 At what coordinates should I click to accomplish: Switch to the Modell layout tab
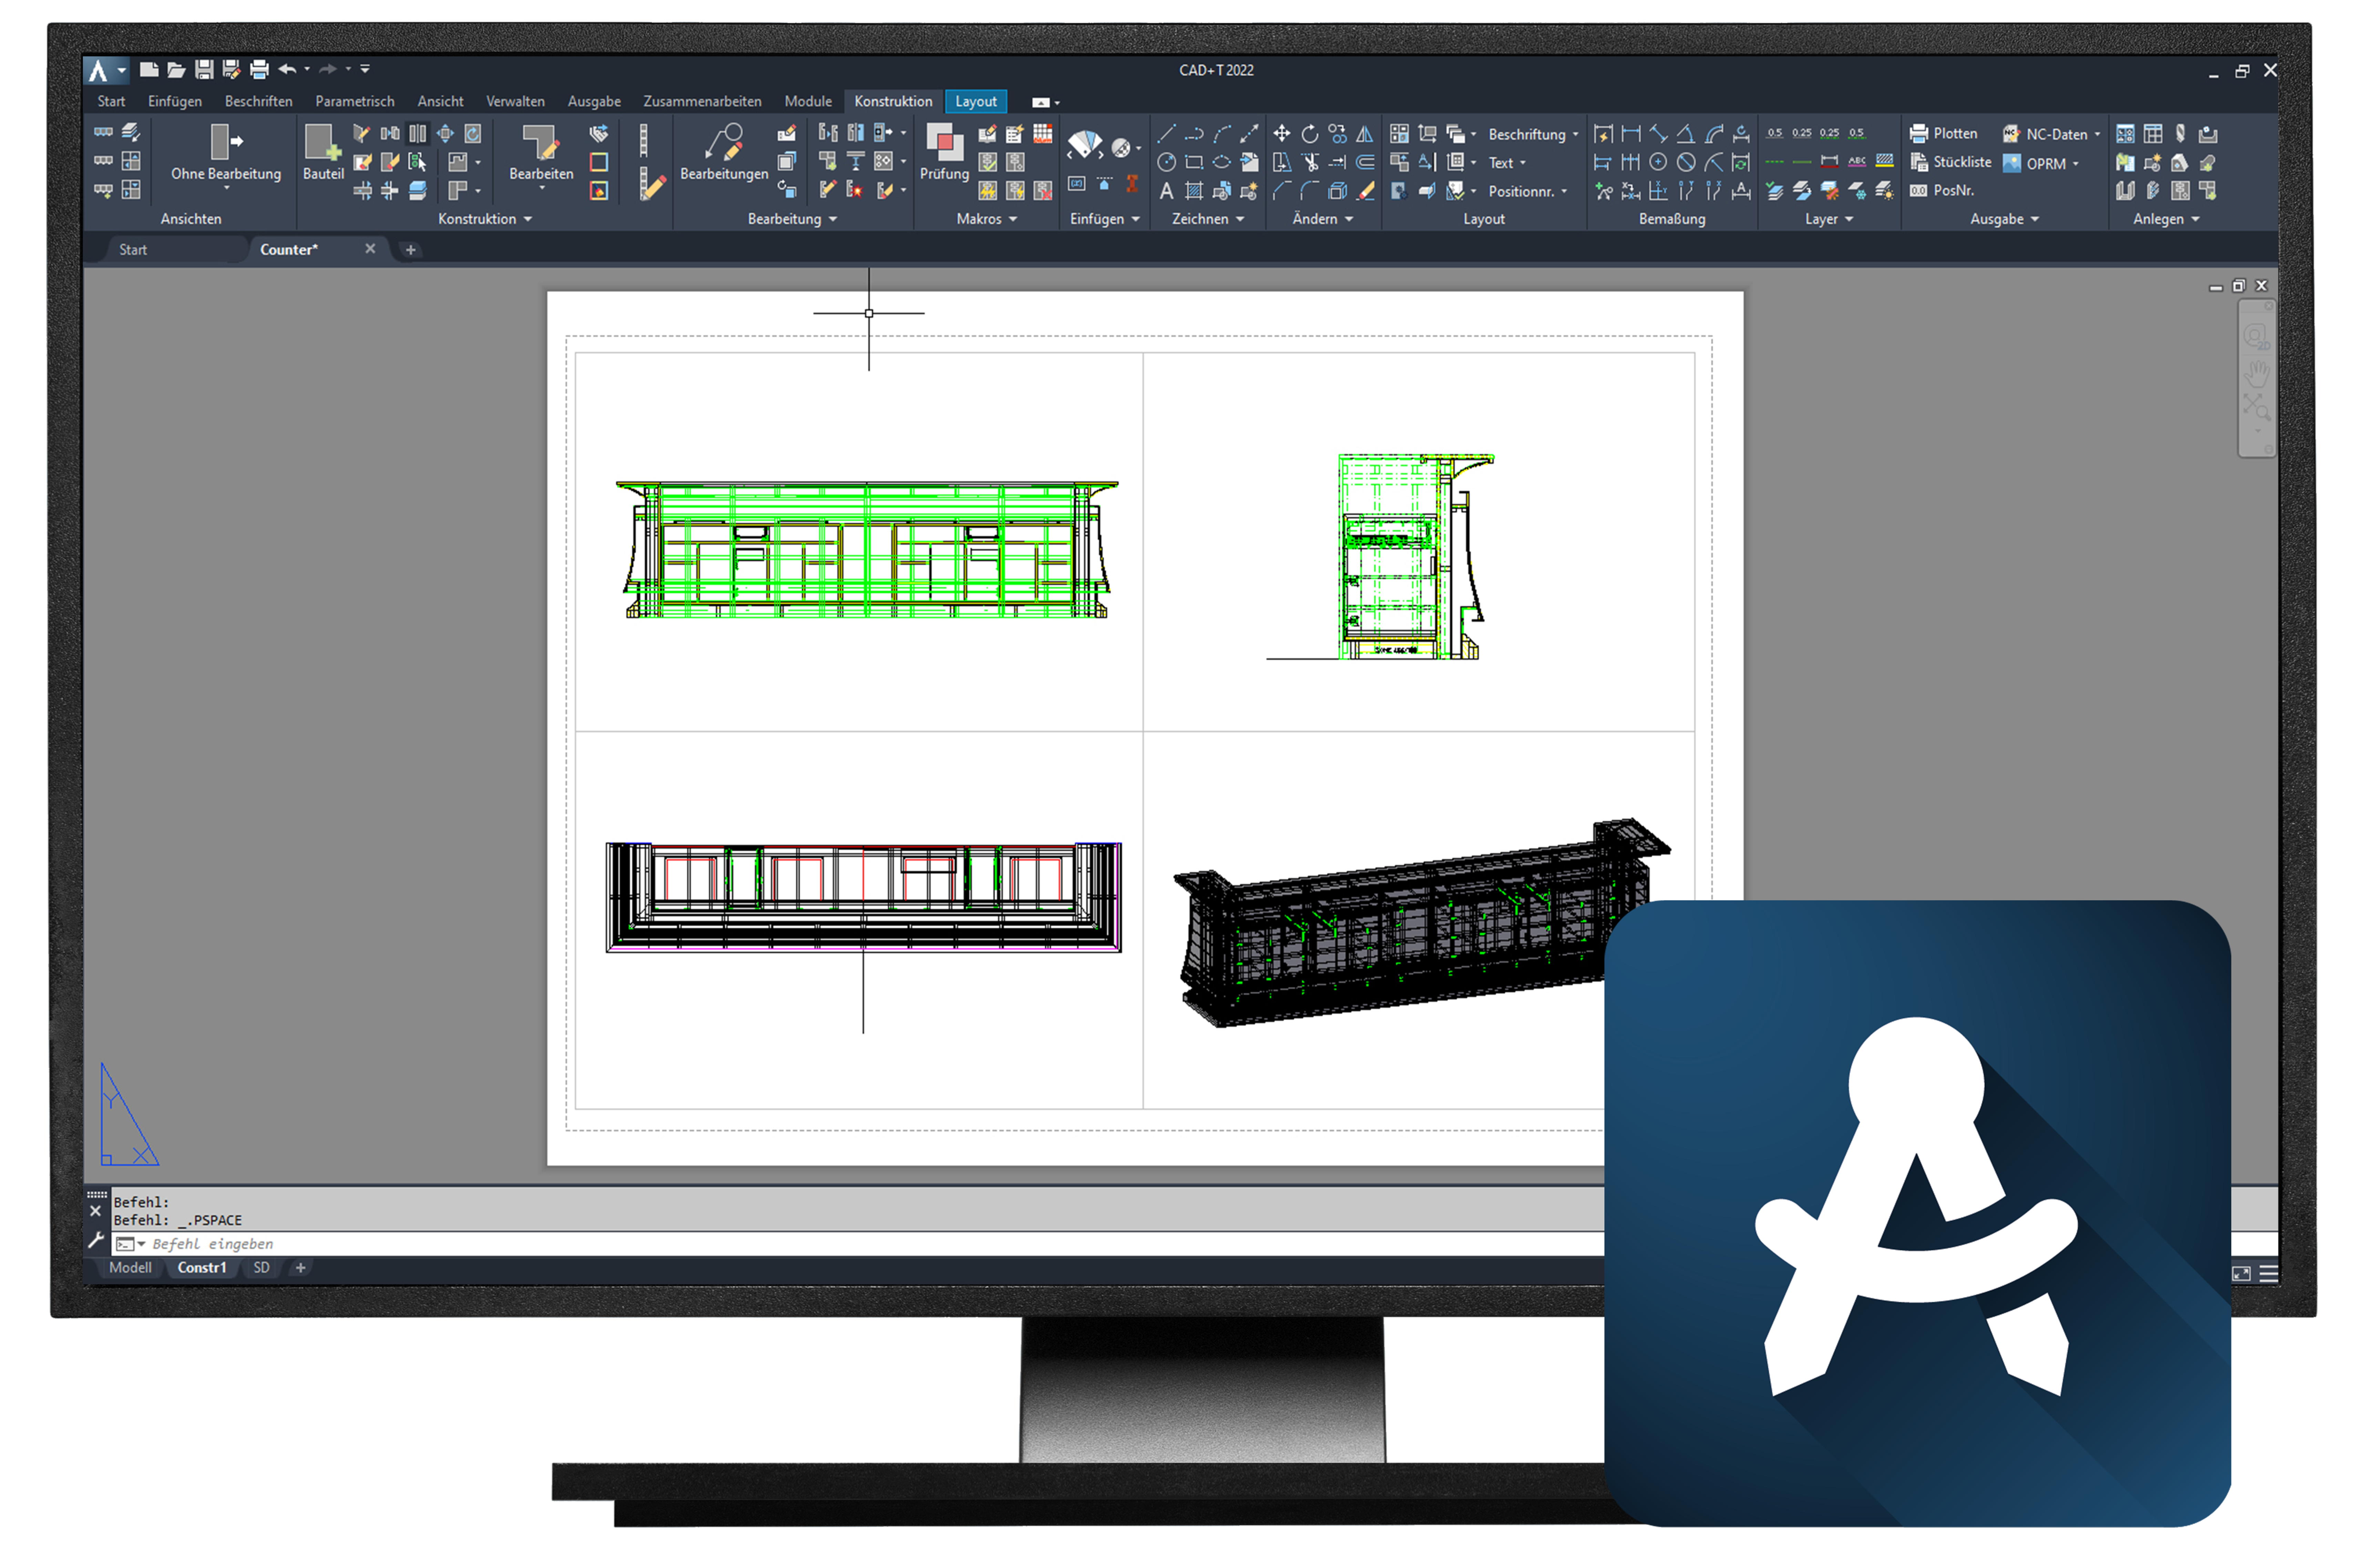click(x=130, y=1268)
